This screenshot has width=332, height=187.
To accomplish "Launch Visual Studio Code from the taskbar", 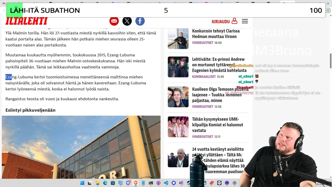I will [x=166, y=183].
